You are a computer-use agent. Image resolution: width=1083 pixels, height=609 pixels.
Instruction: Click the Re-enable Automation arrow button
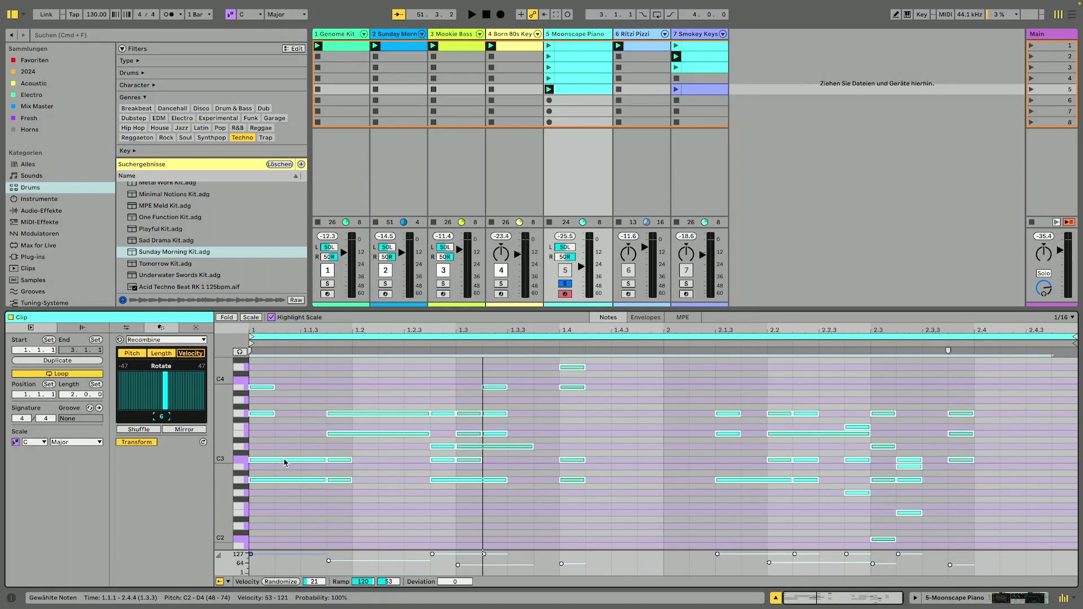coord(544,14)
